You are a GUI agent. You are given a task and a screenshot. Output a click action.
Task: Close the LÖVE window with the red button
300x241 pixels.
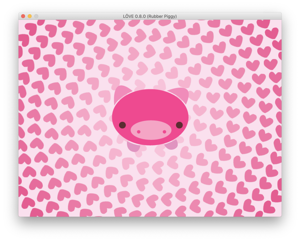click(x=23, y=16)
